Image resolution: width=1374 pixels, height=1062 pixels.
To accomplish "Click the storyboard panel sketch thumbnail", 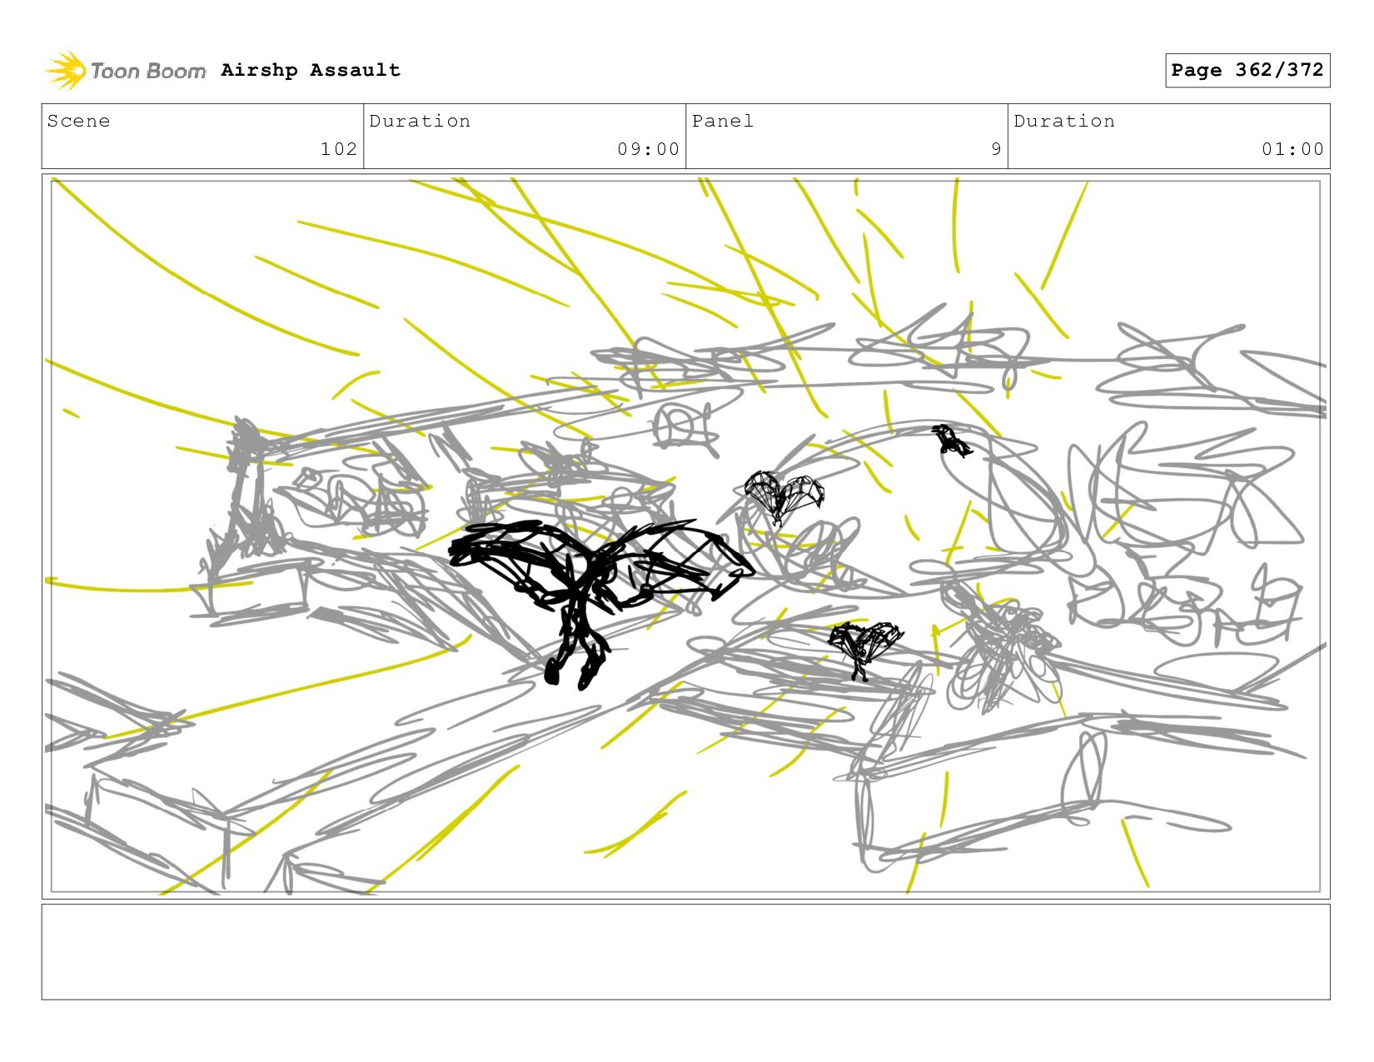I will click(x=686, y=536).
